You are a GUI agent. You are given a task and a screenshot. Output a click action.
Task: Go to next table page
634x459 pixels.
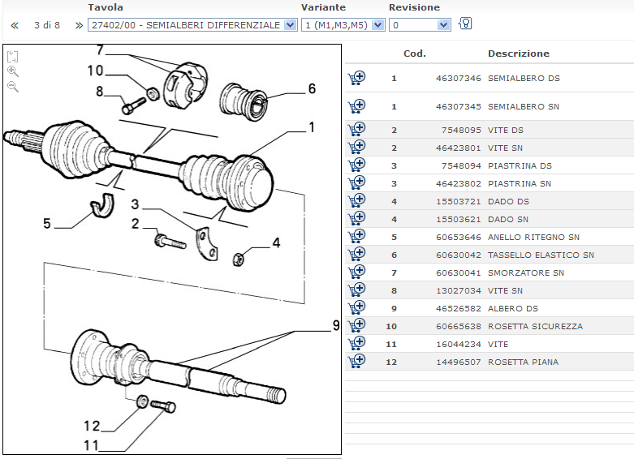(x=79, y=25)
